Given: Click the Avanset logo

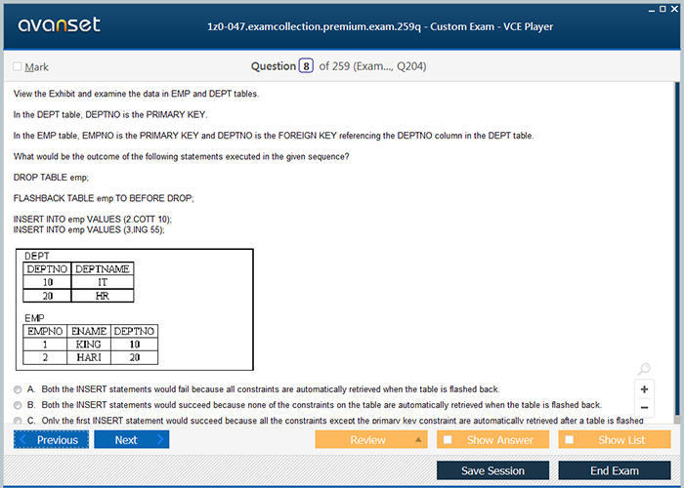Looking at the screenshot, I should pos(60,24).
